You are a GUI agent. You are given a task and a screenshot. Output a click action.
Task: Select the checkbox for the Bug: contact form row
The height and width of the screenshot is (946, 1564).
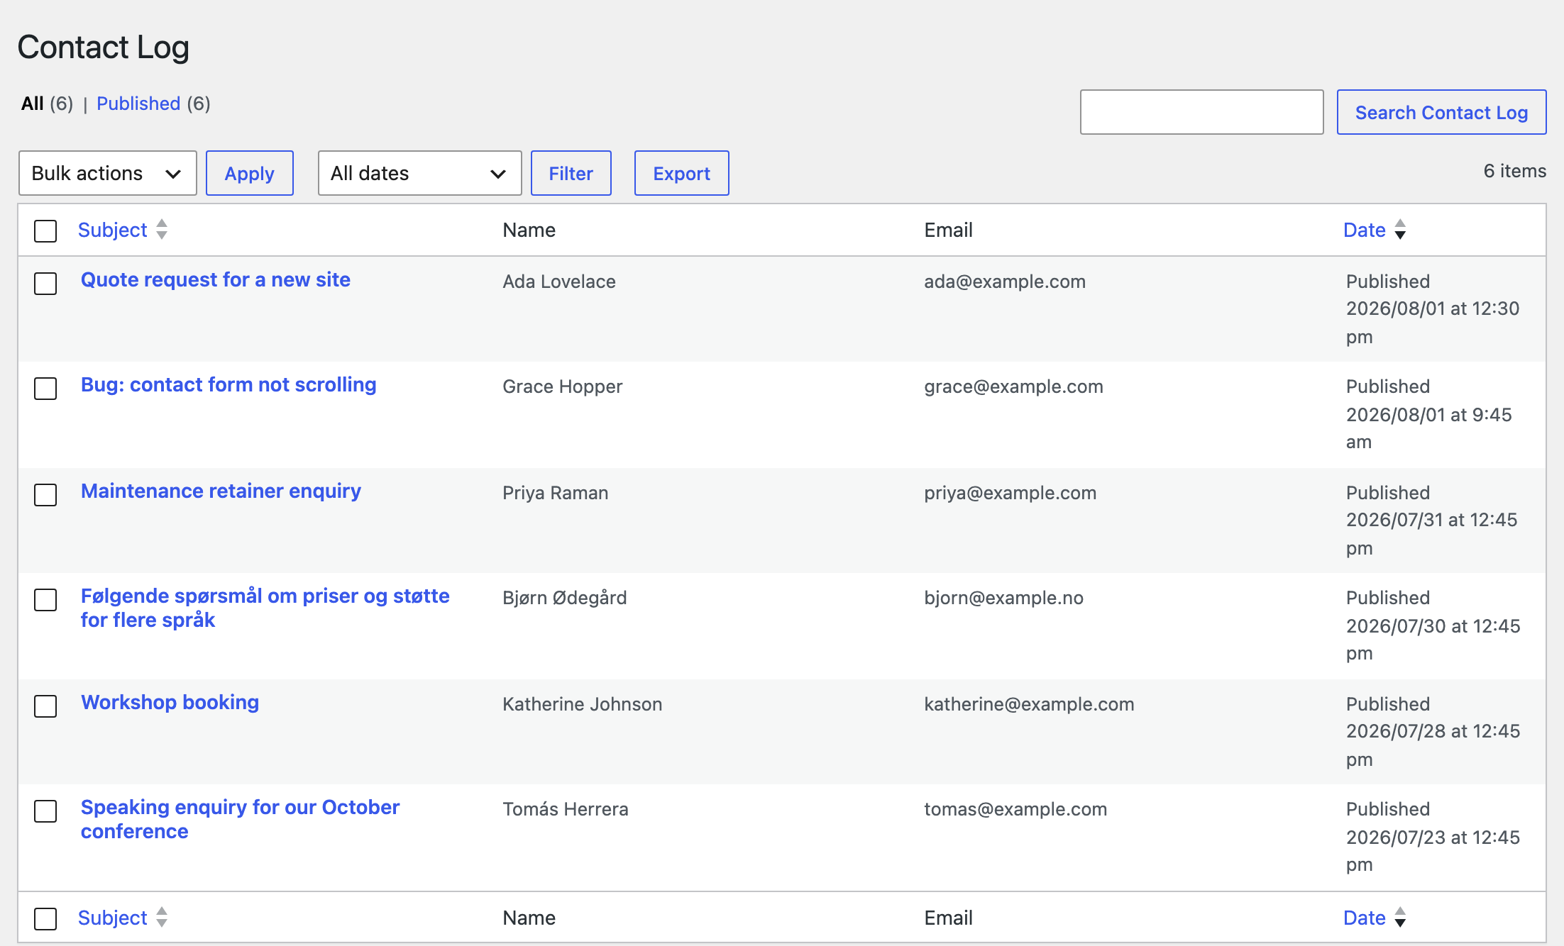pos(45,388)
